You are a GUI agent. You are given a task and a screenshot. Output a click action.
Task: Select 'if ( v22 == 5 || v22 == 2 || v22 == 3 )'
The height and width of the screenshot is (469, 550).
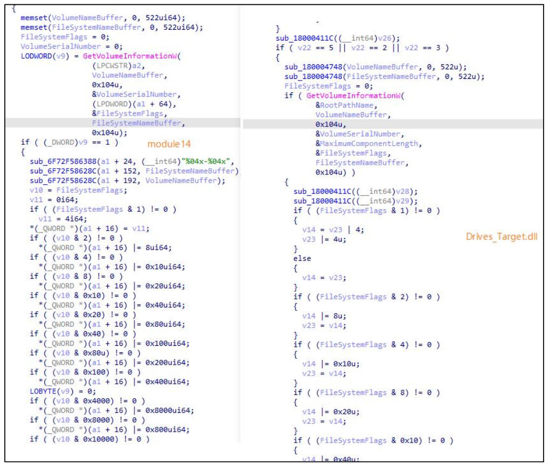click(362, 48)
